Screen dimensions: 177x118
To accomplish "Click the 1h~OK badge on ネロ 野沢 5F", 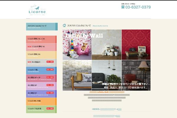I will coord(50,93).
